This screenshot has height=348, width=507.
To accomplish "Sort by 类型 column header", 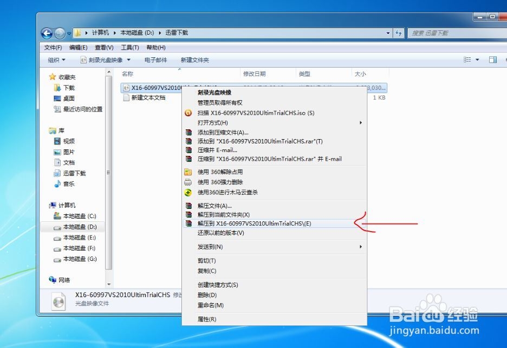I will (324, 74).
